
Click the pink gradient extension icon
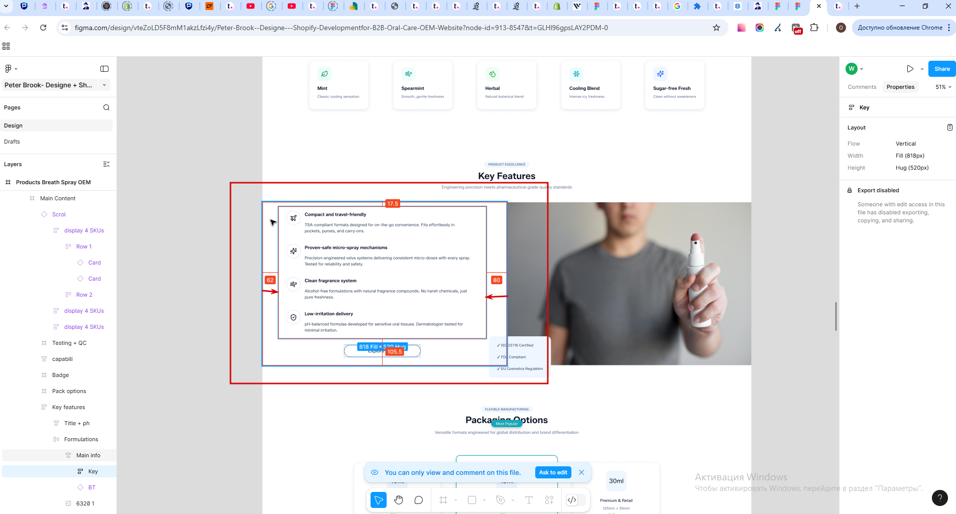pos(741,28)
